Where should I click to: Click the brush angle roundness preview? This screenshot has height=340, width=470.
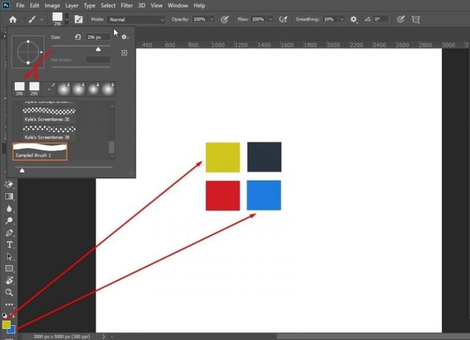click(28, 52)
